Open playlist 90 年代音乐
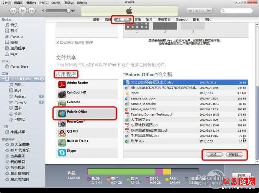Image resolution: width=259 pixels, height=193 pixels. click(x=20, y=150)
